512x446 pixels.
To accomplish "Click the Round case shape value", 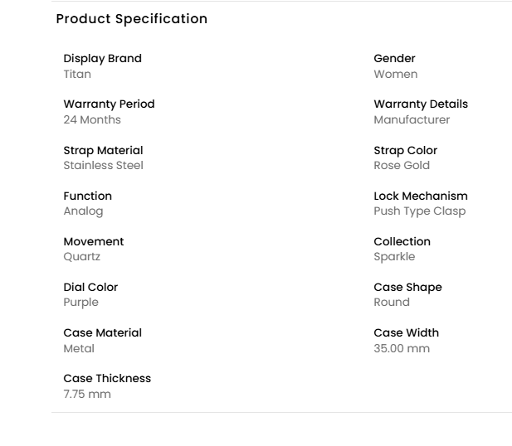I will (x=392, y=303).
